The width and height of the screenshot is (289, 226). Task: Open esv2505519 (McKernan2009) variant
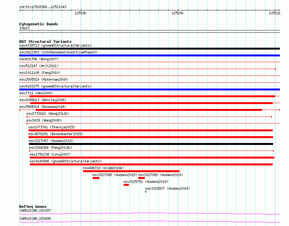pyautogui.click(x=44, y=79)
